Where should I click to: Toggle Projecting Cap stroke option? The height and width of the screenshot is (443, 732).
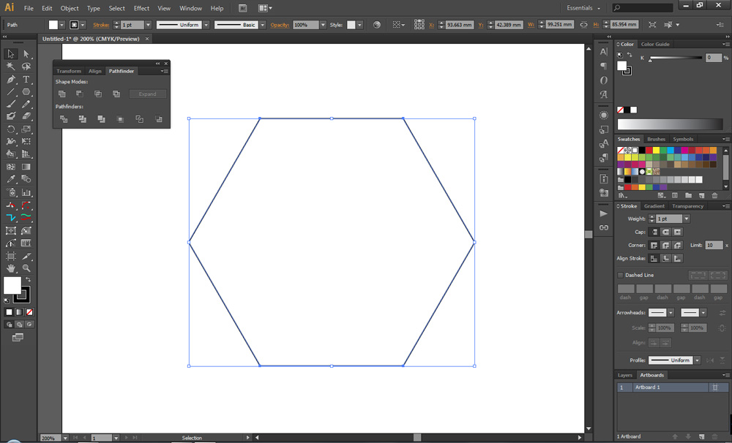[x=677, y=232]
